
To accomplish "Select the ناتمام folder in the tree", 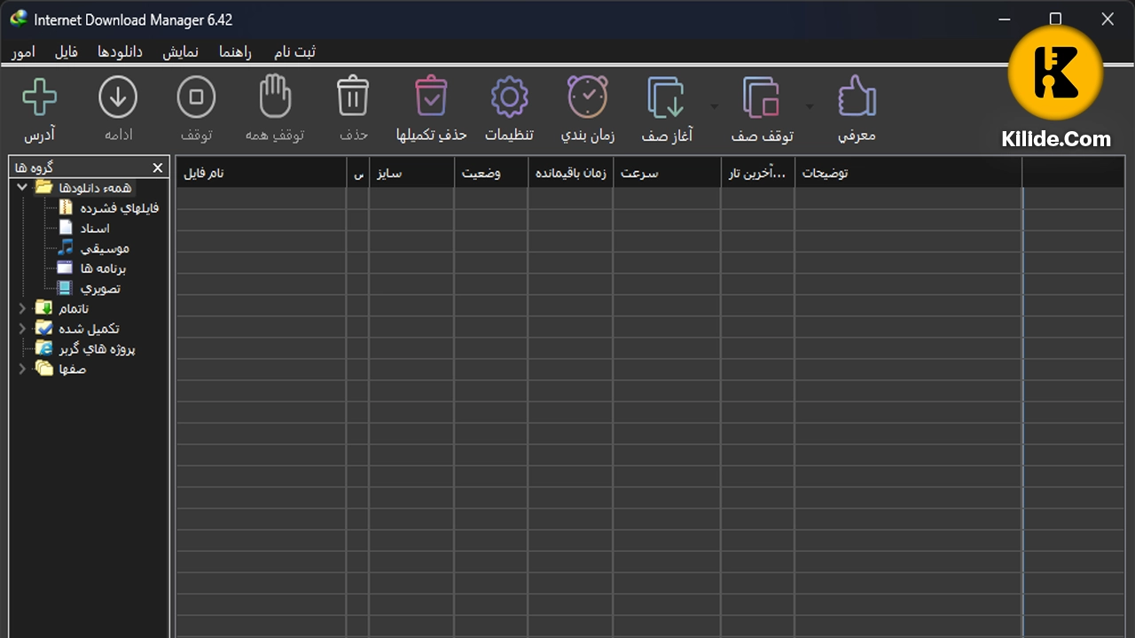I will pyautogui.click(x=74, y=308).
